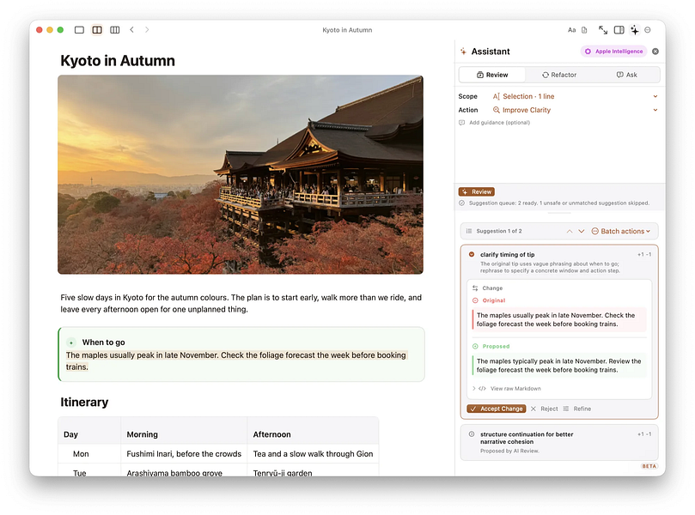Toggle the right sidebar panel icon
This screenshot has width=695, height=515.
(x=619, y=30)
